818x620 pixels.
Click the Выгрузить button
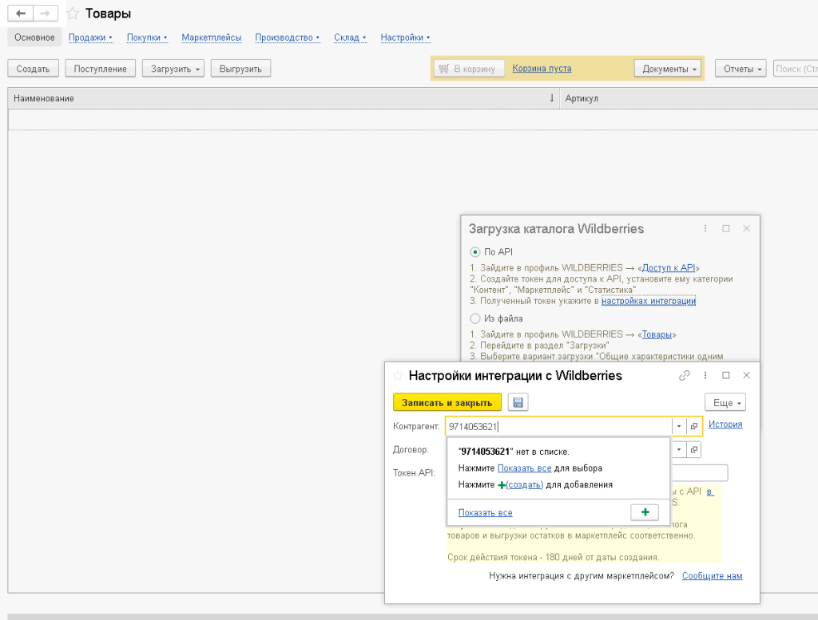pos(240,69)
